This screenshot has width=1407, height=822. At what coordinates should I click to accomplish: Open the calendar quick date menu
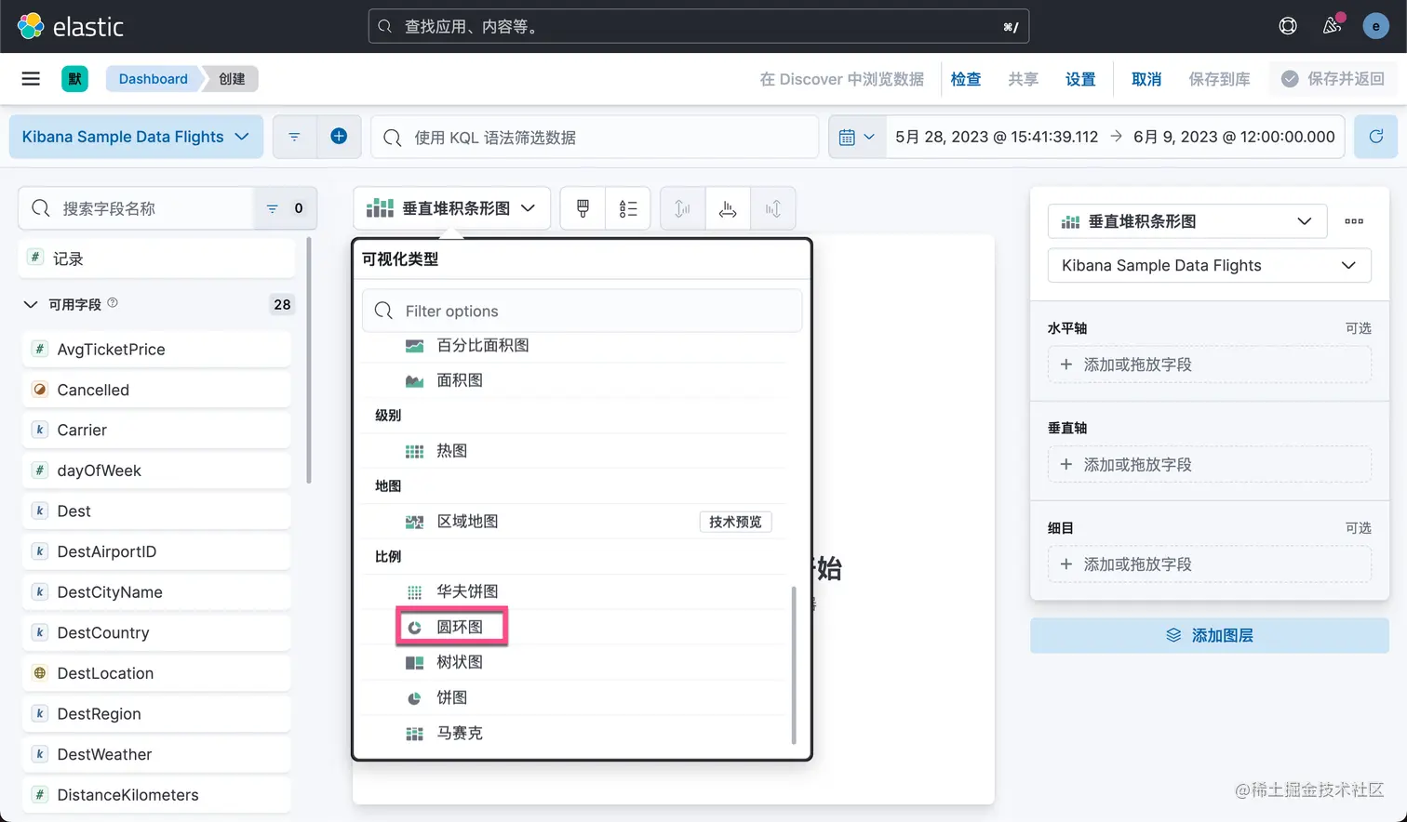tap(857, 137)
